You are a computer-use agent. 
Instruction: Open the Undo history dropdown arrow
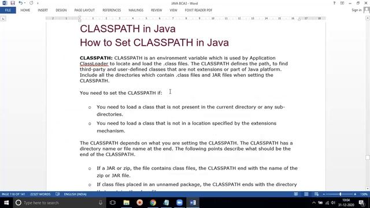(25, 3)
